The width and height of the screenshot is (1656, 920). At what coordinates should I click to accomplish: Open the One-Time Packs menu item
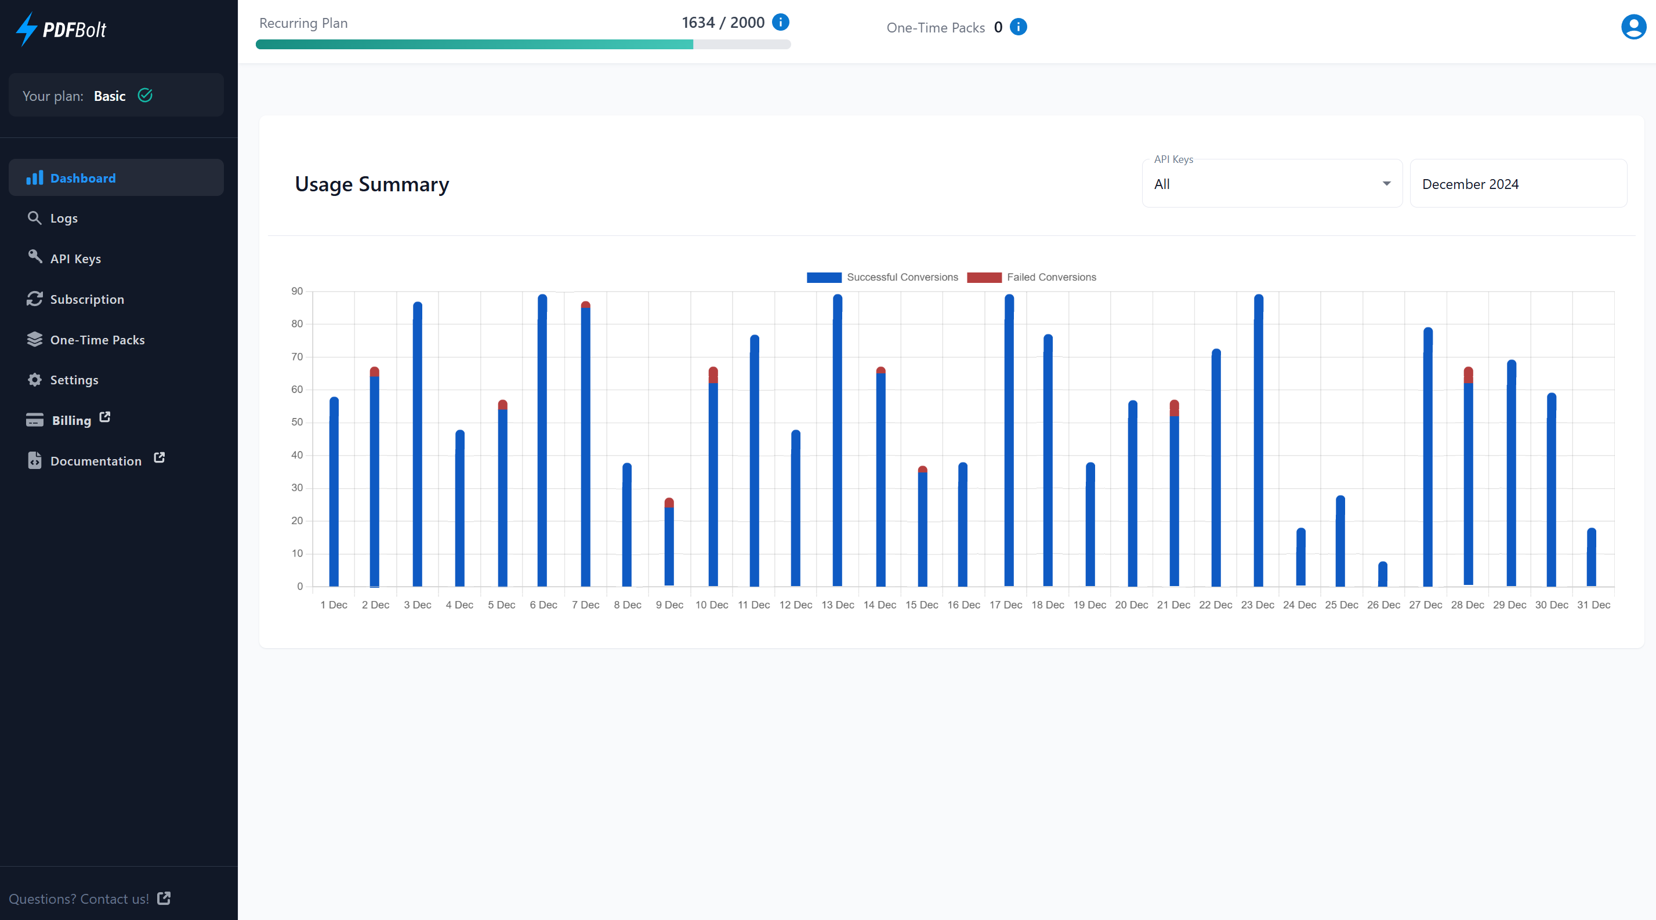(x=97, y=339)
